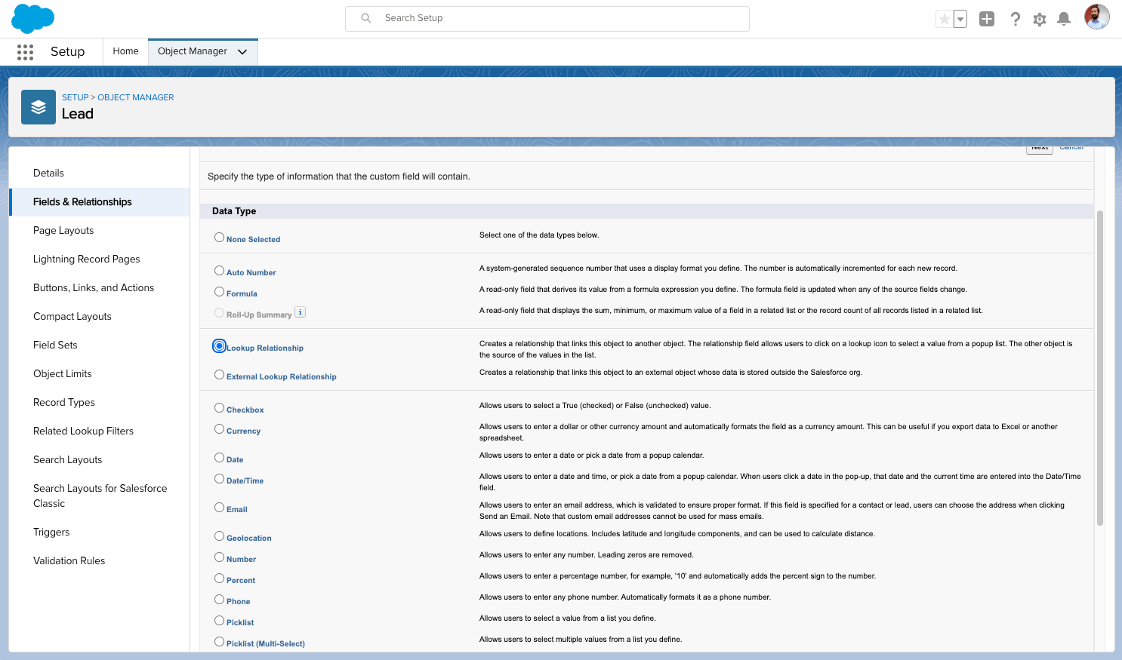Select the Currency radio button
The image size is (1122, 660).
pos(219,429)
